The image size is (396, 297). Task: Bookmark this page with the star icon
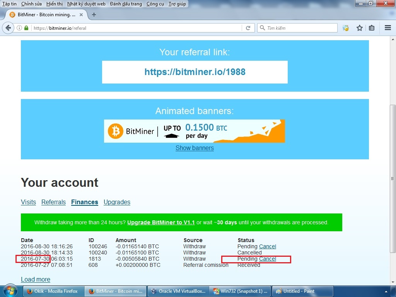[x=359, y=28]
